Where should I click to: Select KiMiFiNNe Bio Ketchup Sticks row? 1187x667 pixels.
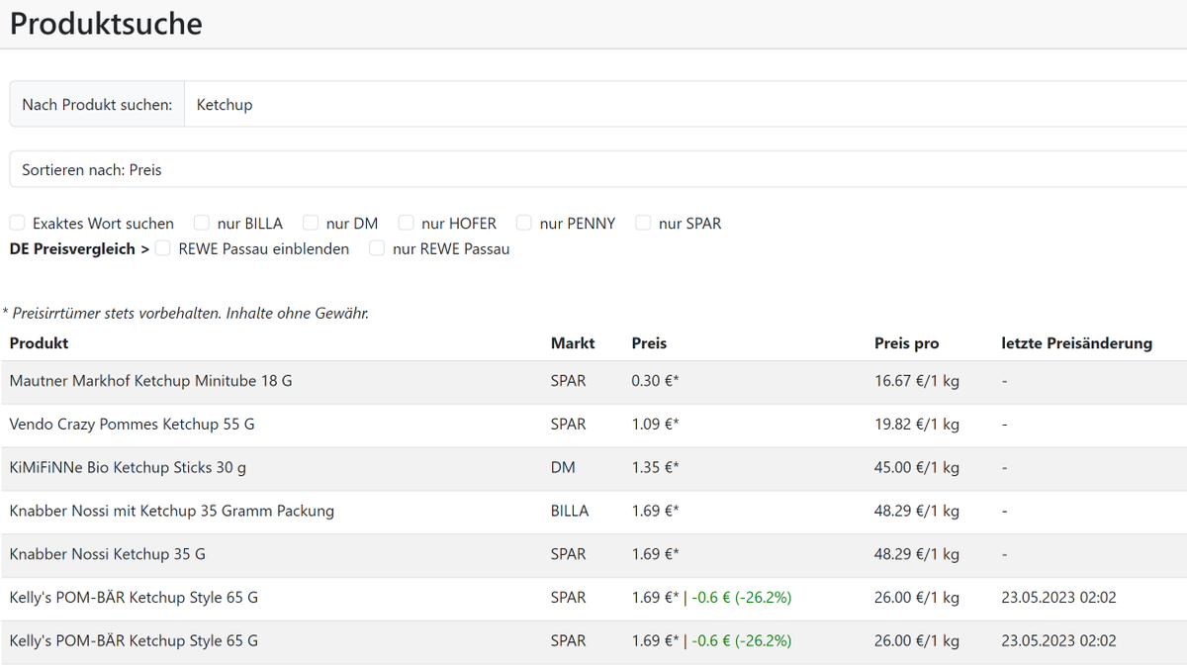tap(593, 468)
